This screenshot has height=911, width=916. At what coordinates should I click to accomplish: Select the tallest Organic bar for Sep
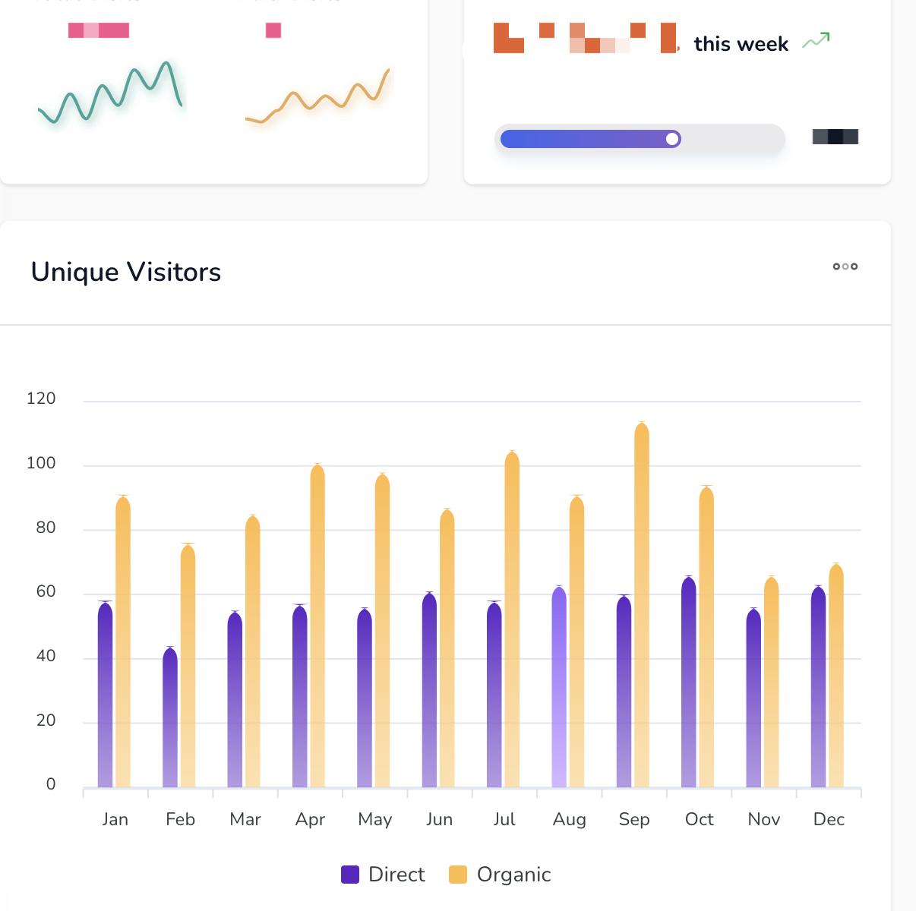[x=642, y=607]
